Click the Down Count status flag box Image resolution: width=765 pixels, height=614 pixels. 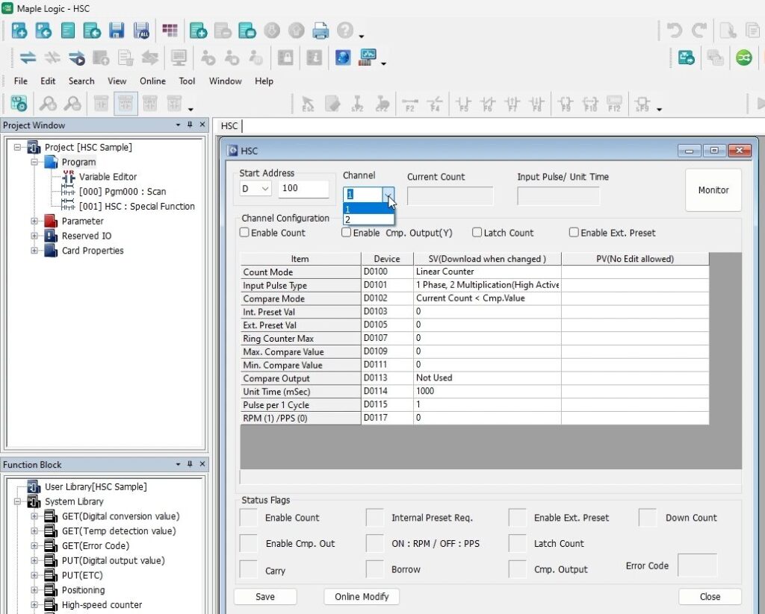tap(648, 518)
